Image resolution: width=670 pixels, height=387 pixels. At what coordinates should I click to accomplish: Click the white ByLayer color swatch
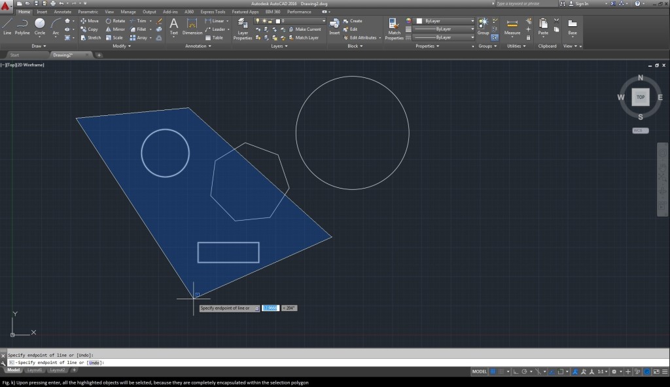[419, 21]
